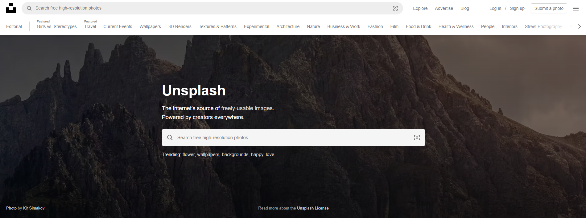The image size is (586, 220).
Task: Select the Film topic
Action: tap(394, 26)
